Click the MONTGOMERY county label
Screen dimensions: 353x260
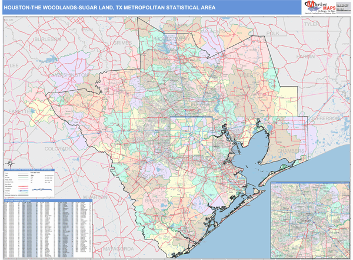[172, 39]
